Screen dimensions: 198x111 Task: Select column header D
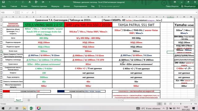pos(27,17)
